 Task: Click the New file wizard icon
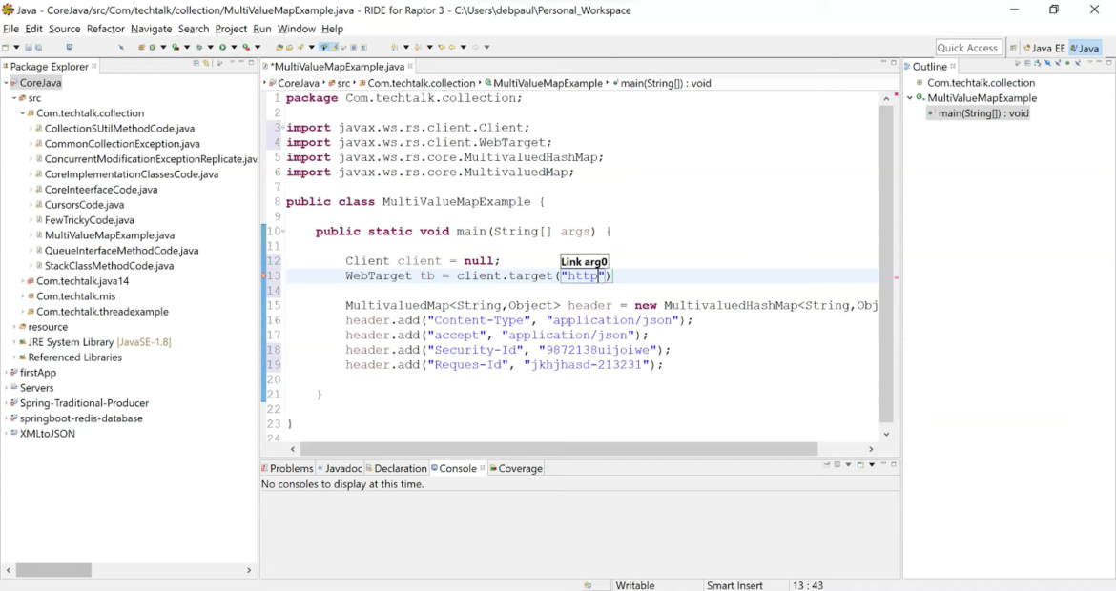pyautogui.click(x=6, y=47)
